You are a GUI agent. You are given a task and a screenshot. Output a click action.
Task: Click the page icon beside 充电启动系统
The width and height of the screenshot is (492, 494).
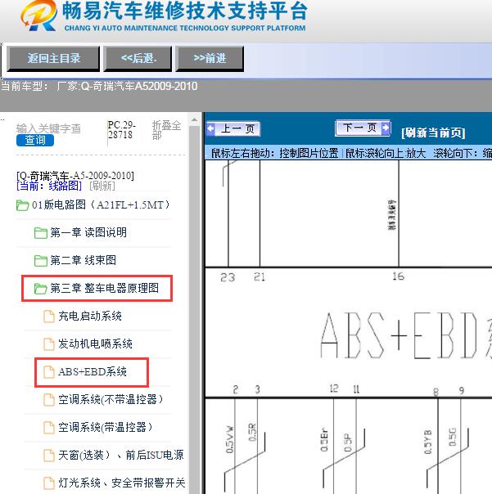coord(49,317)
